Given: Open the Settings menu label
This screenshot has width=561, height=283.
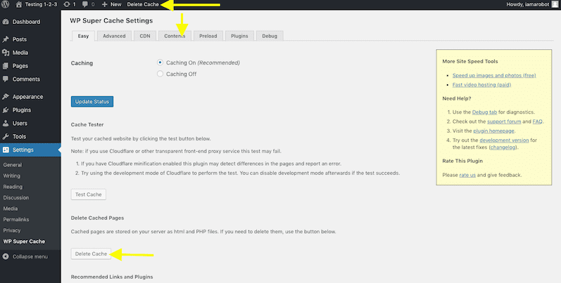Looking at the screenshot, I should tap(23, 150).
